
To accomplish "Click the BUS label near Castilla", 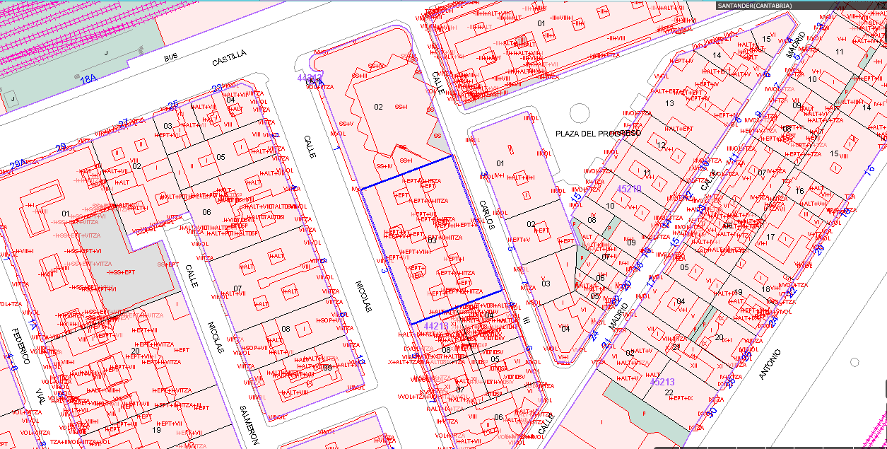I will [x=170, y=56].
